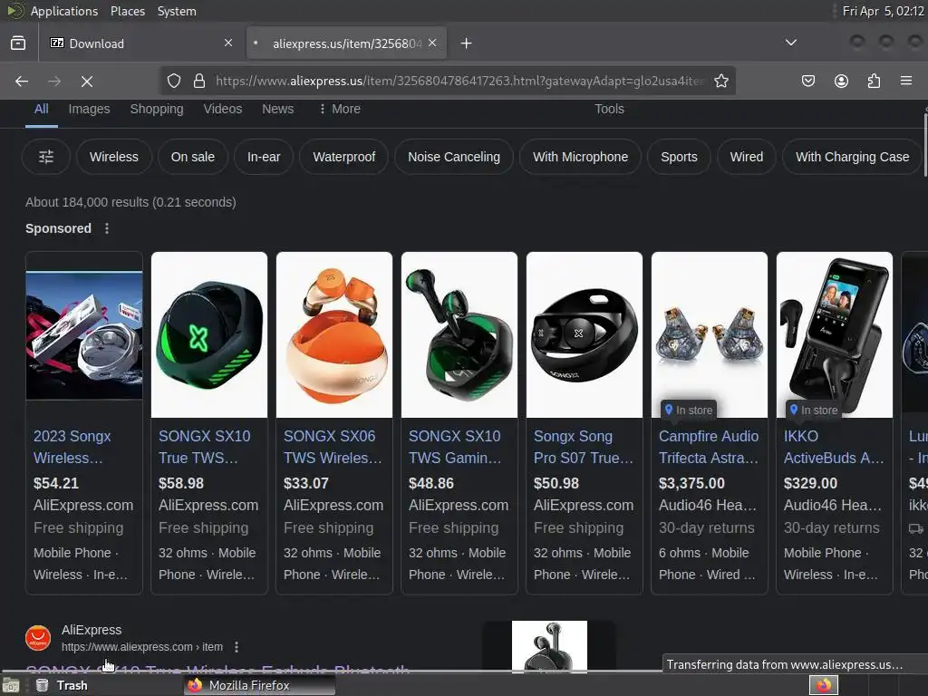
Task: Open Campfire Audio Trifecta Astra link
Action: click(x=709, y=447)
